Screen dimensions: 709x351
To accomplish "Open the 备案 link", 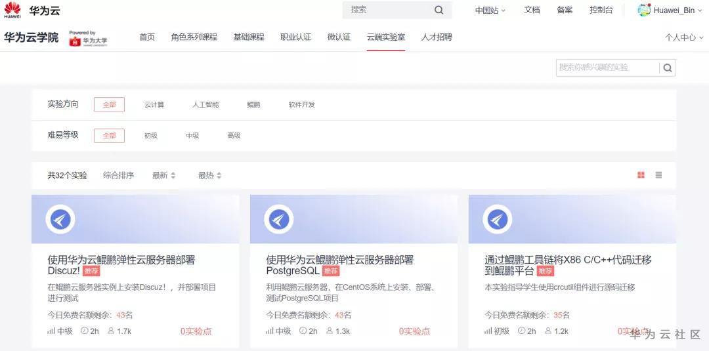I will pos(565,10).
